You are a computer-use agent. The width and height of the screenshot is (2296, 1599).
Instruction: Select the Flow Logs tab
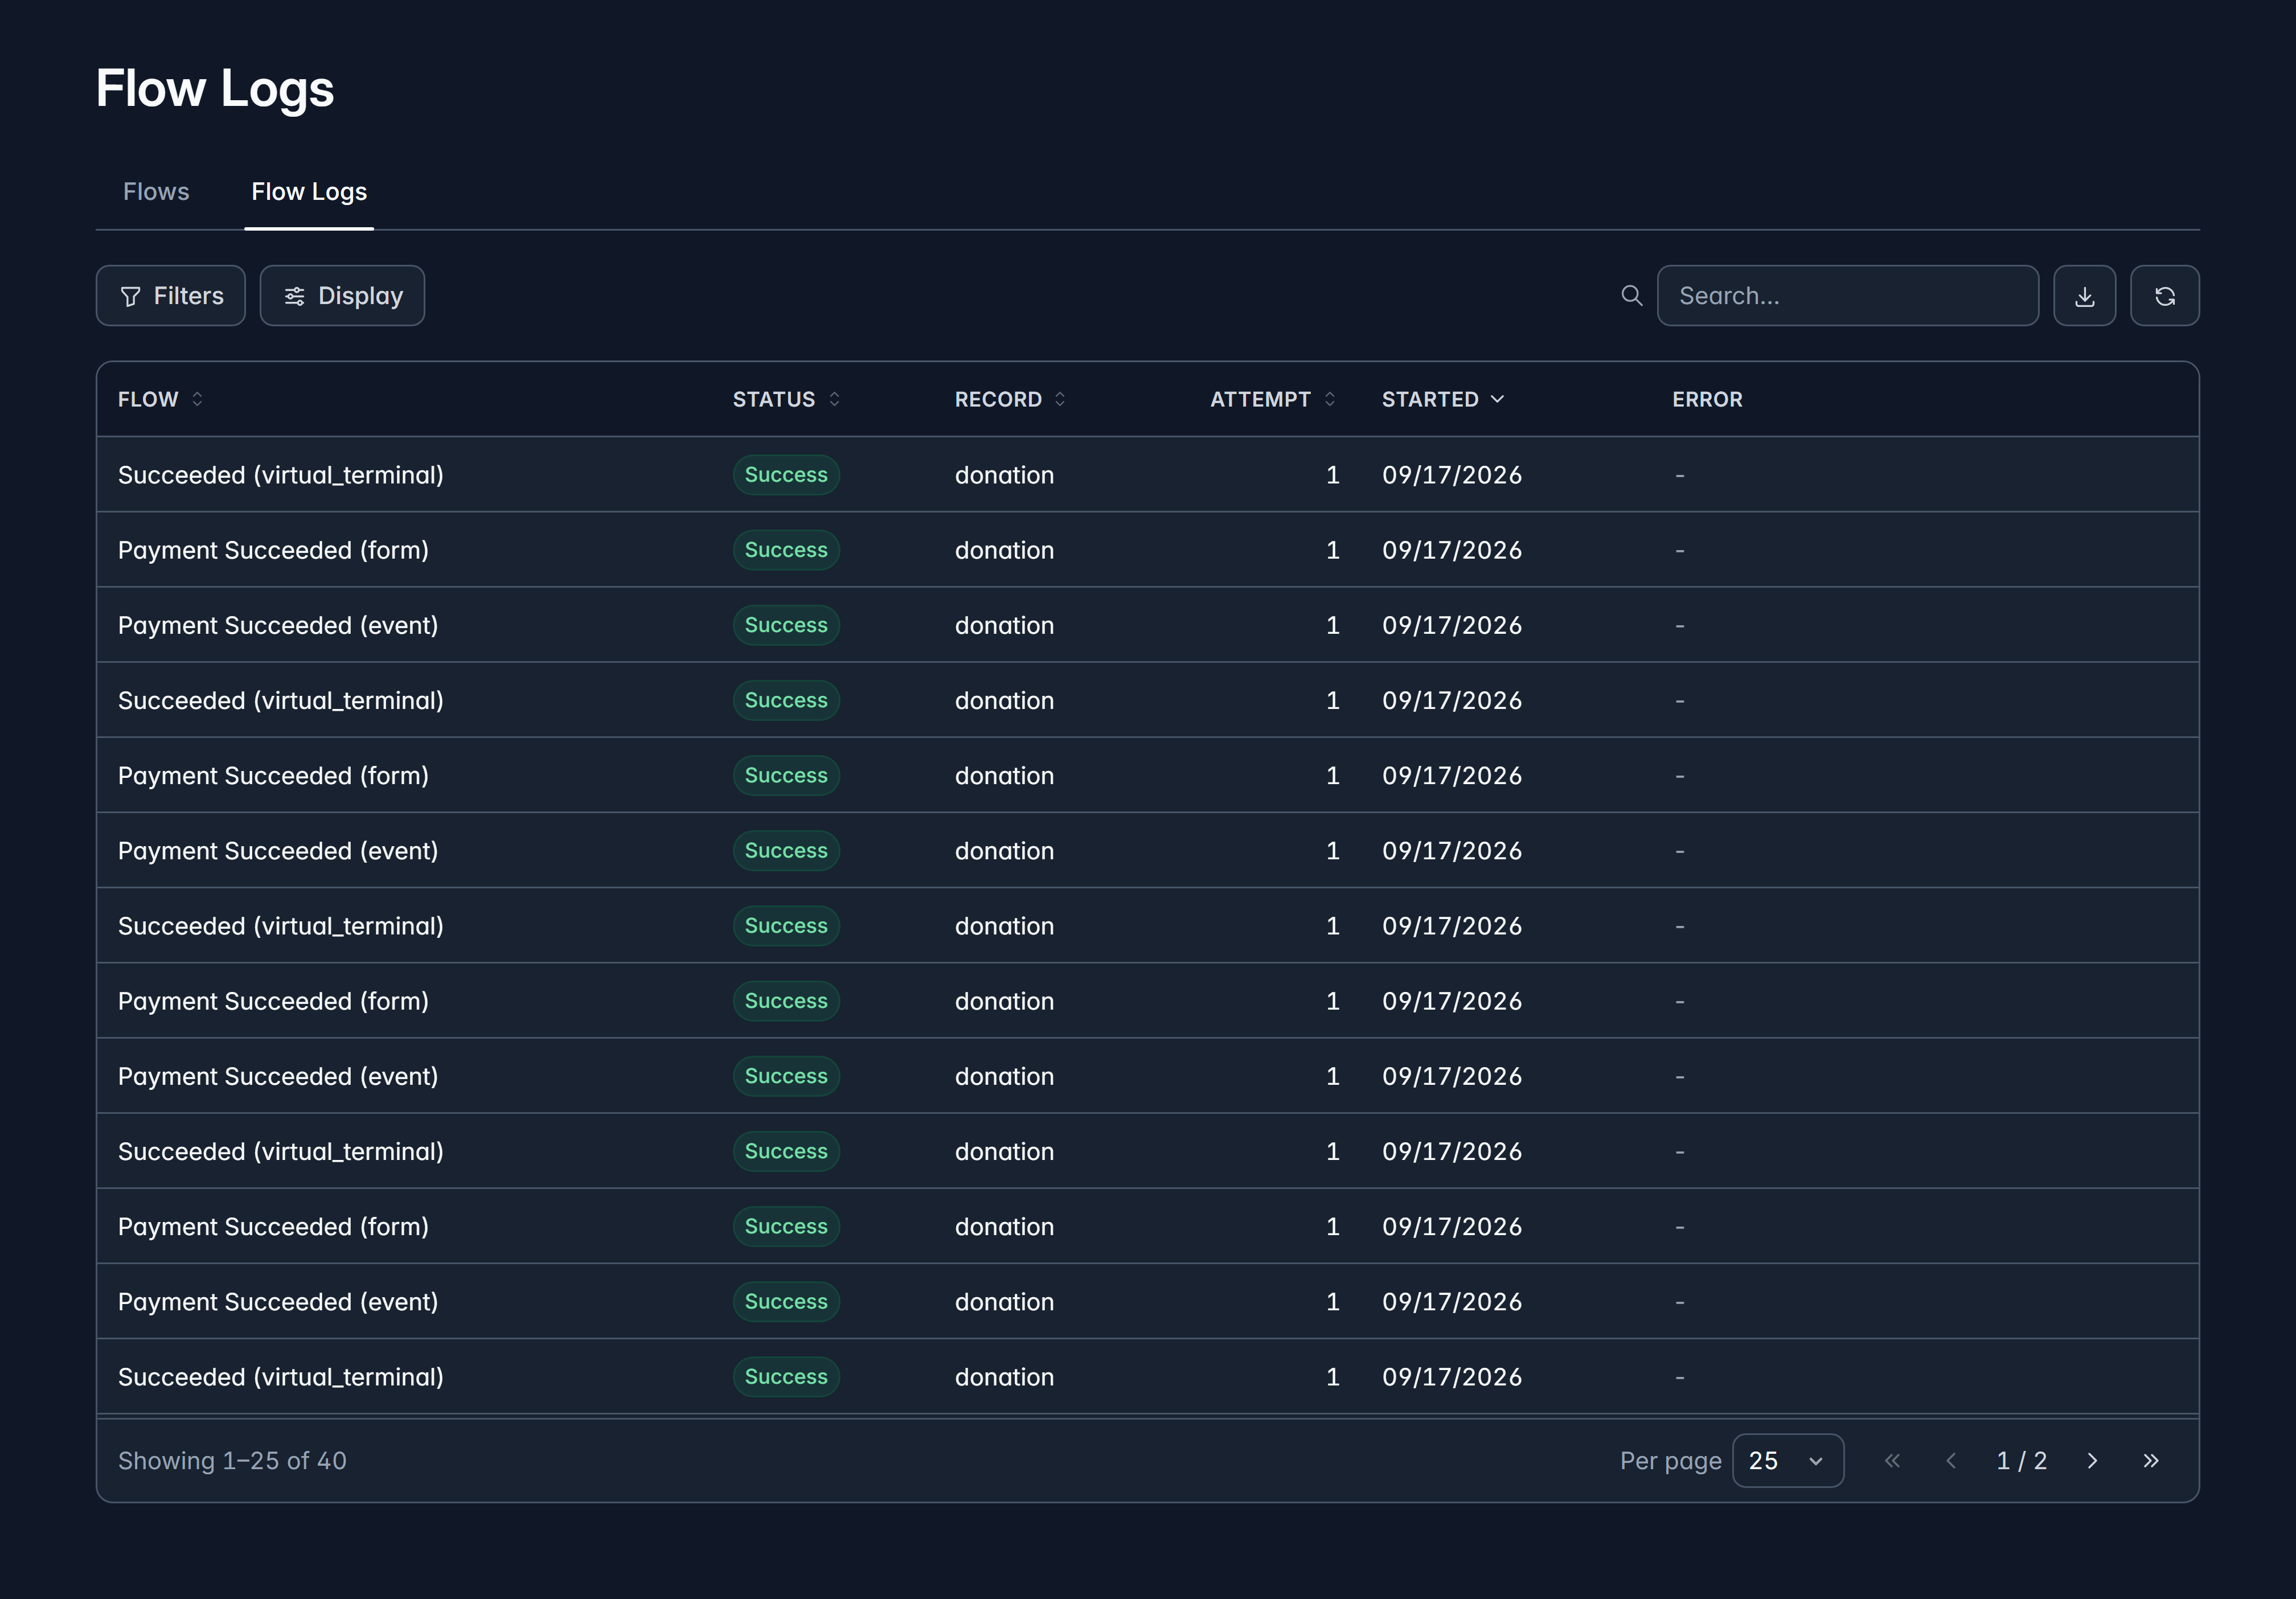pyautogui.click(x=309, y=191)
